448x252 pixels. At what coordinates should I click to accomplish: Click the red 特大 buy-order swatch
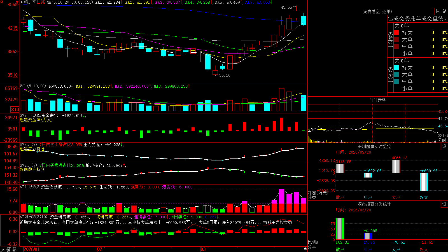pos(396,32)
